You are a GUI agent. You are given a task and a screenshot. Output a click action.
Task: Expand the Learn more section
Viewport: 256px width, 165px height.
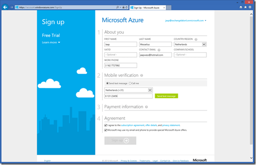[51, 42]
